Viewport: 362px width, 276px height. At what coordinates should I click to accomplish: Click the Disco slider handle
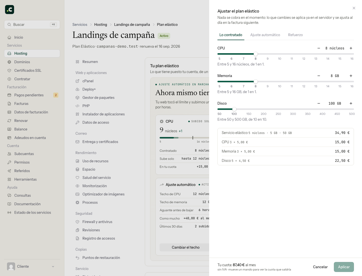(x=234, y=109)
